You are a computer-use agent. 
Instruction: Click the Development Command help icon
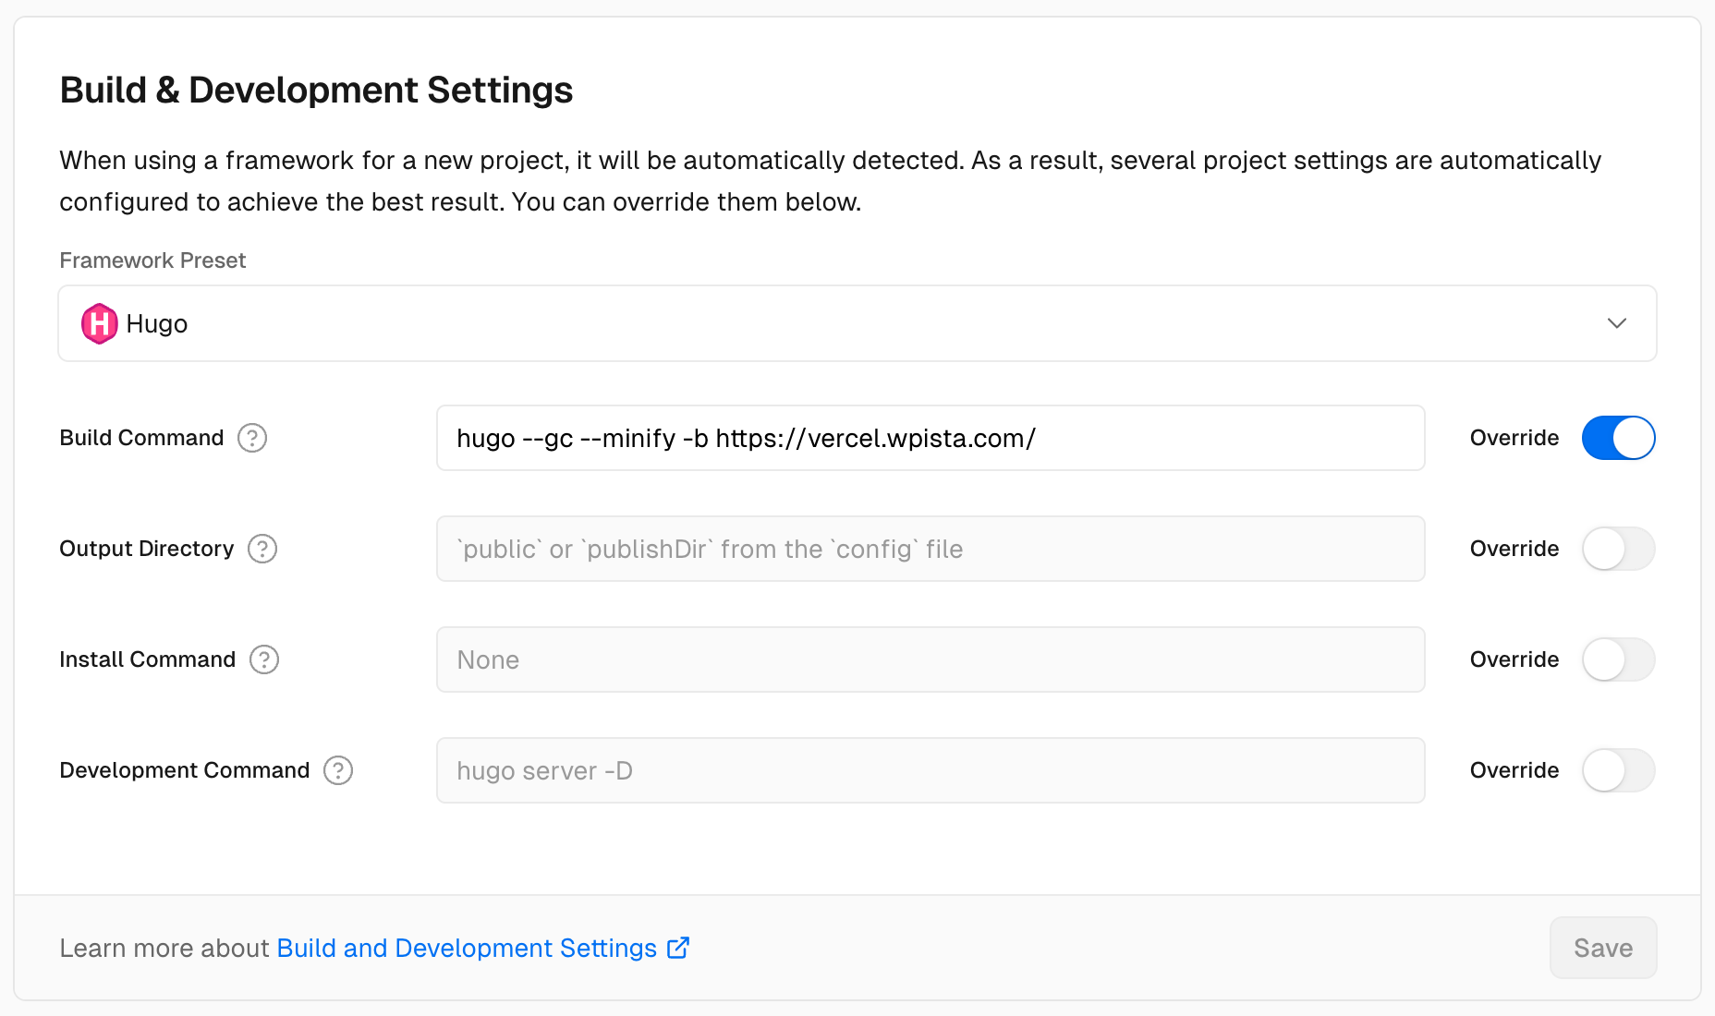[338, 770]
